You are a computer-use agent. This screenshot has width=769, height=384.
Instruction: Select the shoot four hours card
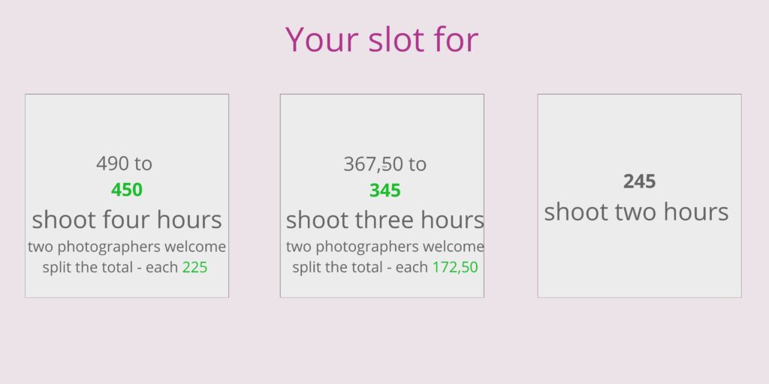(x=127, y=196)
